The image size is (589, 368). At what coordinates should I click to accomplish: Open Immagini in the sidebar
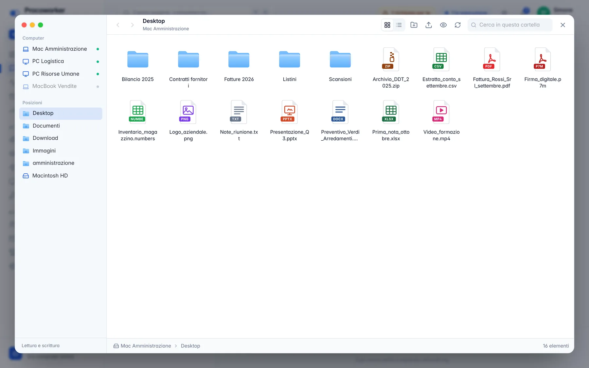61,151
